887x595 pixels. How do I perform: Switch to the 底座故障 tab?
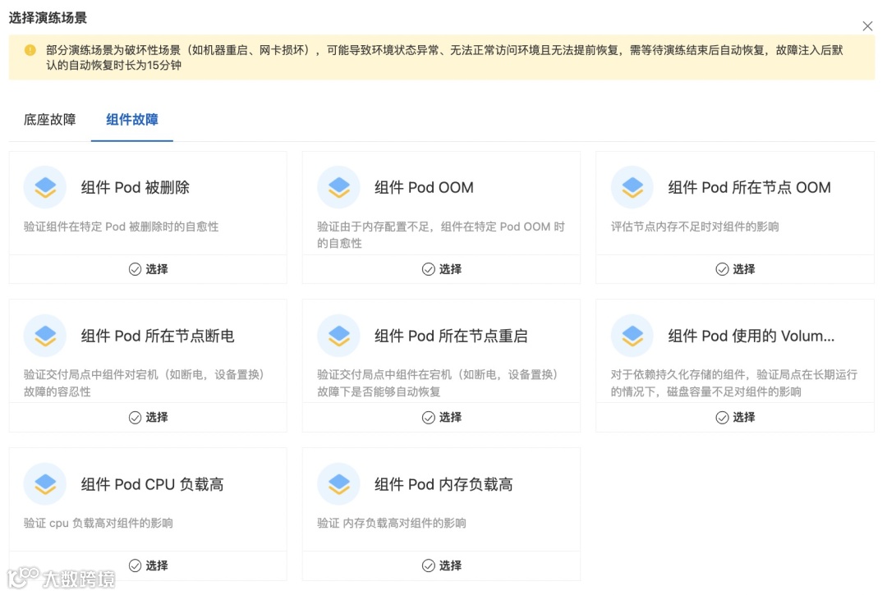point(50,120)
